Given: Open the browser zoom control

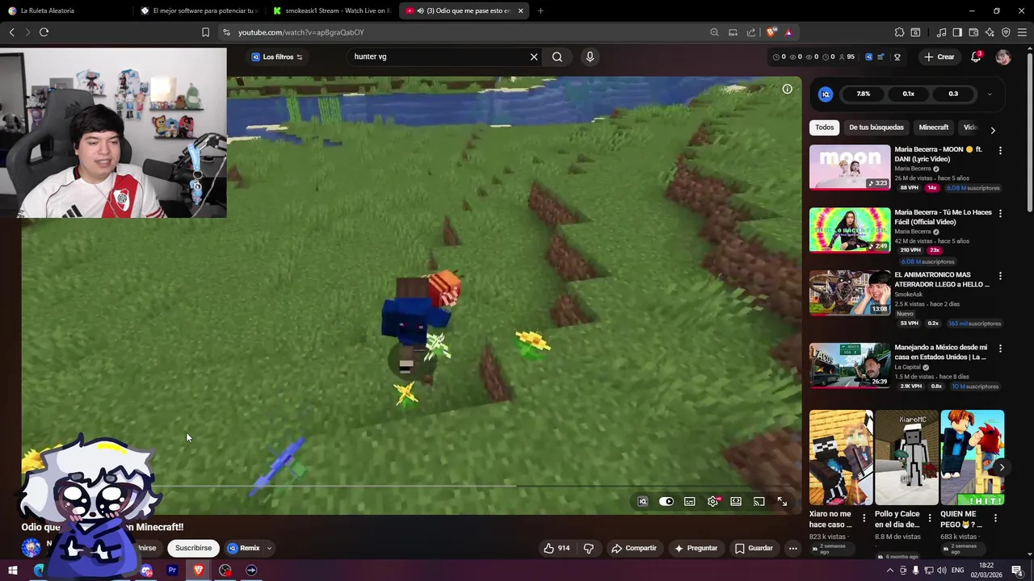Looking at the screenshot, I should pos(714,32).
